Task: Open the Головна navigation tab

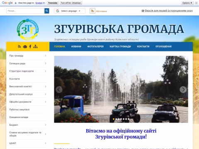Action: [x=60, y=46]
